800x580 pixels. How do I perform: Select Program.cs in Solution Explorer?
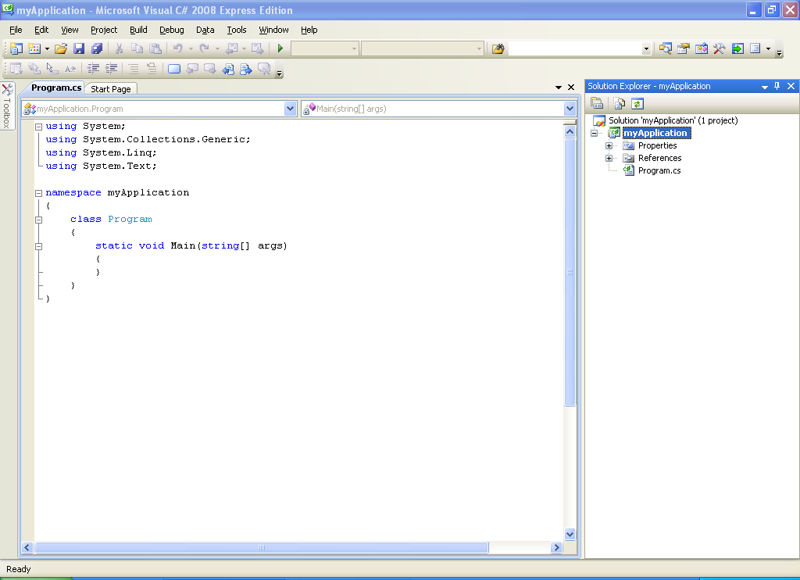point(659,170)
